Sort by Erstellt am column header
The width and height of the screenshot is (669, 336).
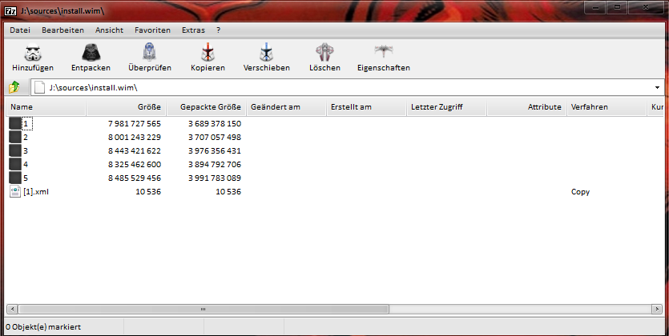pos(366,107)
